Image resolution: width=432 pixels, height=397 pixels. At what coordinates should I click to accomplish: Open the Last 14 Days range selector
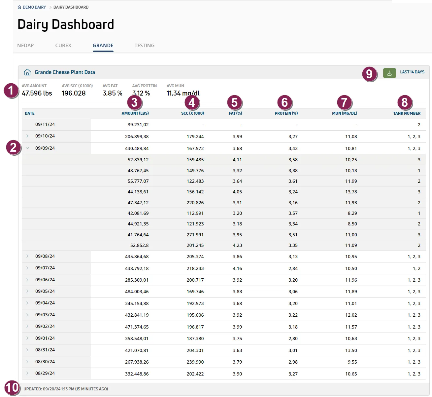(x=412, y=72)
